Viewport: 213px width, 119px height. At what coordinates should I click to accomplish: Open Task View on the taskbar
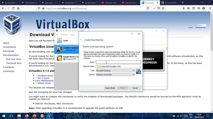(x=11, y=116)
